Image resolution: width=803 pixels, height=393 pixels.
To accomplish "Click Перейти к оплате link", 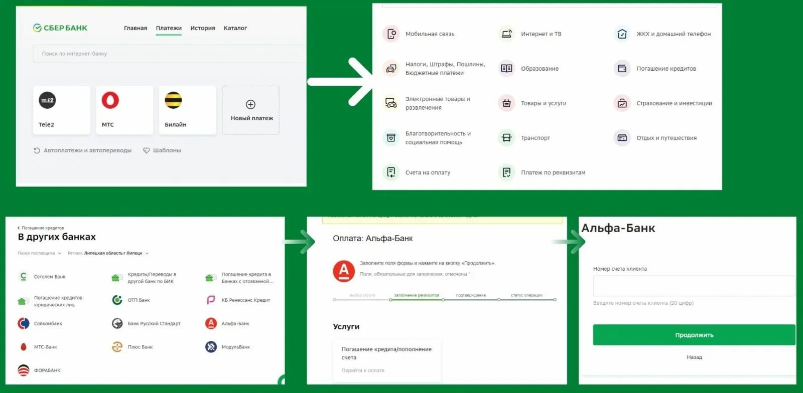I will pyautogui.click(x=363, y=370).
